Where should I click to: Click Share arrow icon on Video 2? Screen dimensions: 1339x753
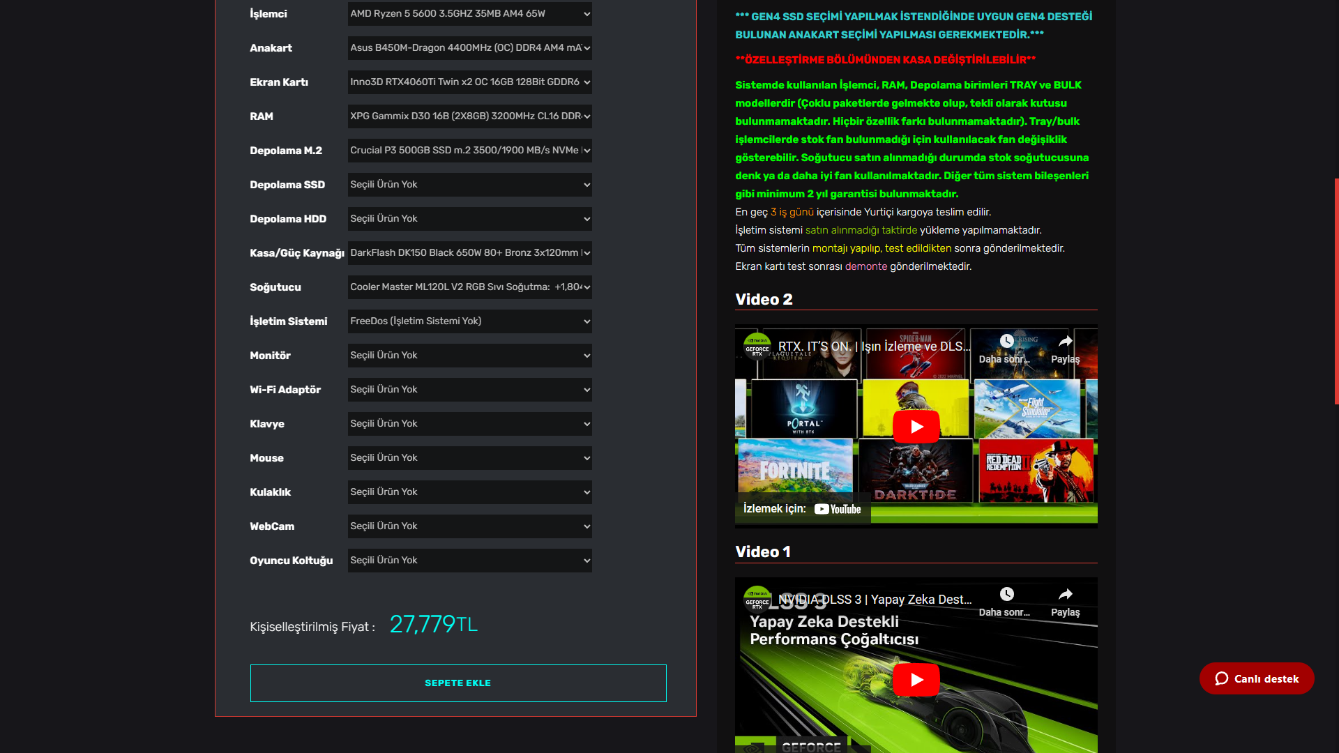pyautogui.click(x=1065, y=341)
